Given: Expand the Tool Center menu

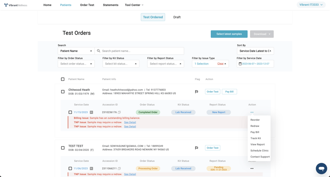Looking at the screenshot, I should pyautogui.click(x=134, y=5).
